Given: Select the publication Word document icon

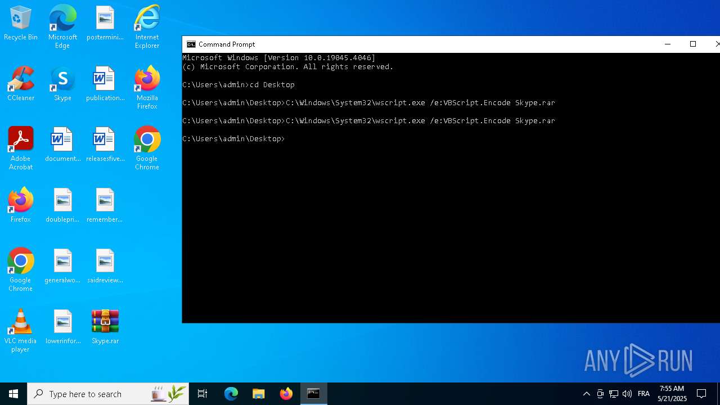Looking at the screenshot, I should tap(105, 84).
